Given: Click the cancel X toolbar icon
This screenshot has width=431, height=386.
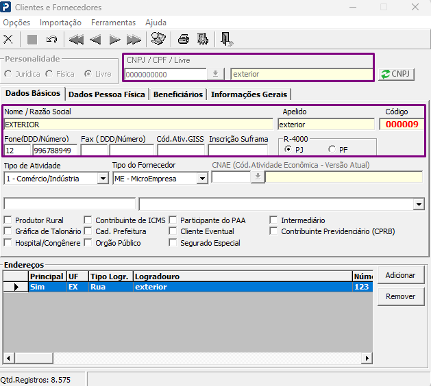Looking at the screenshot, I should 8,39.
